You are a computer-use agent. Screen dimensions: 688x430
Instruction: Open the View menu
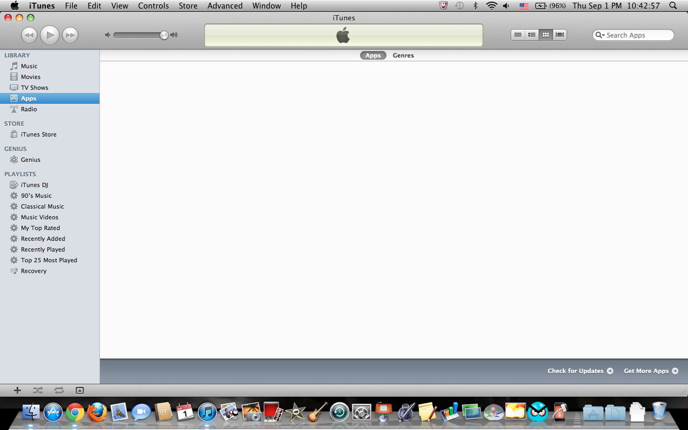pos(120,6)
